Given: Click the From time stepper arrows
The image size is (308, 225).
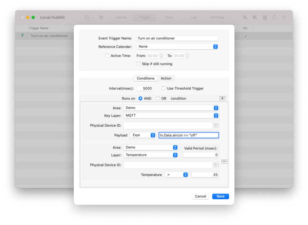Looking at the screenshot, I should [161, 55].
